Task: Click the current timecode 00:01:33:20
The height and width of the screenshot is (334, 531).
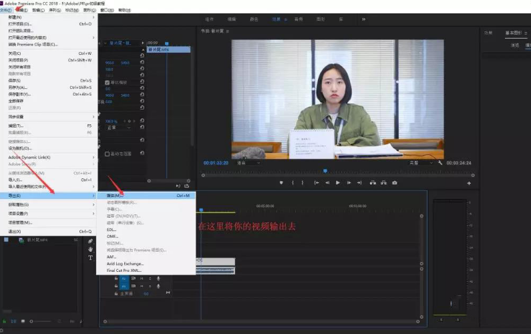Action: 216,163
